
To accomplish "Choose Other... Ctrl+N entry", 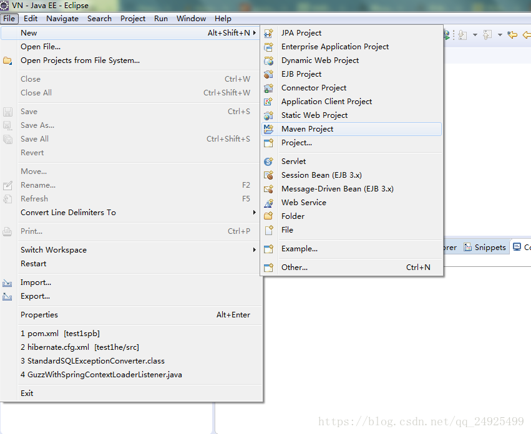I will tap(351, 268).
